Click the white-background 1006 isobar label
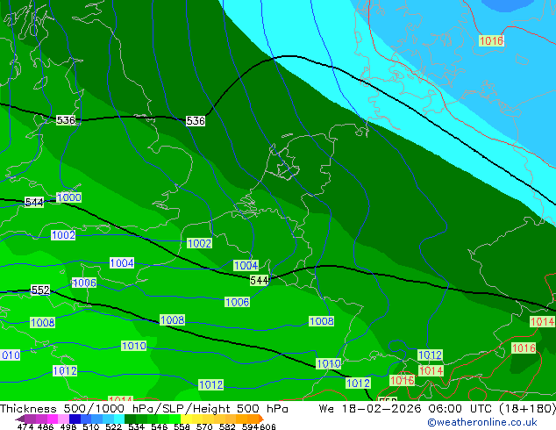The height and width of the screenshot is (430, 556). [x=84, y=283]
